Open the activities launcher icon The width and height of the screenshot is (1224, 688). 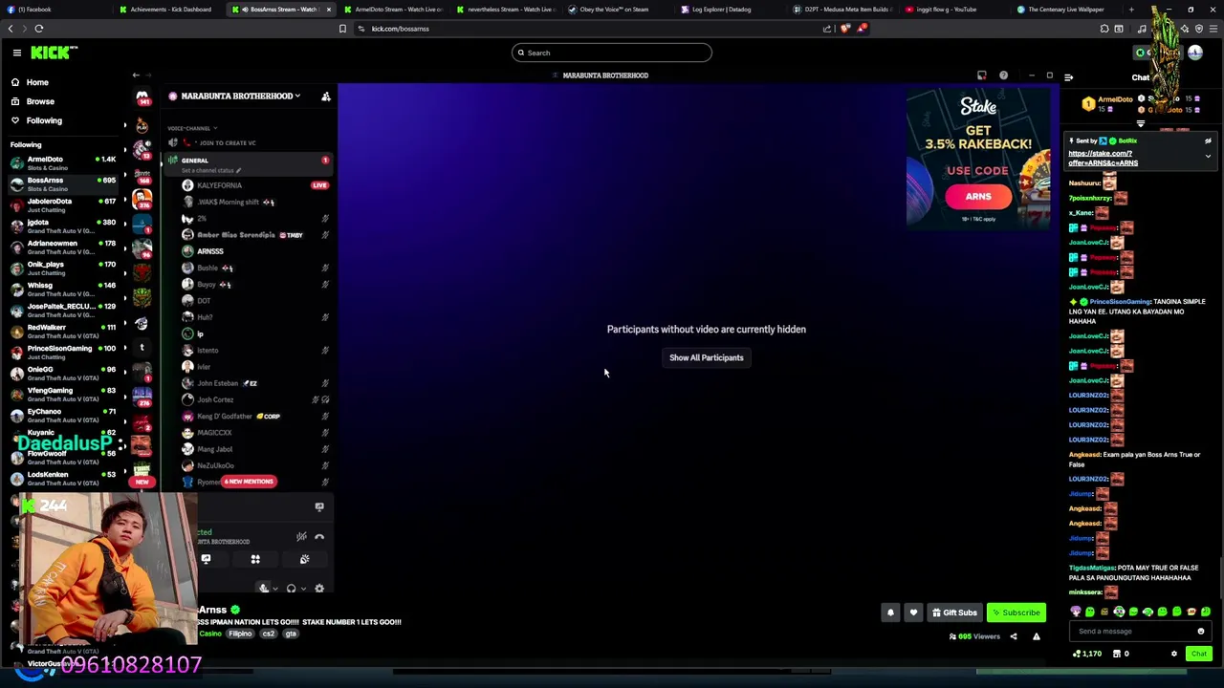(255, 560)
